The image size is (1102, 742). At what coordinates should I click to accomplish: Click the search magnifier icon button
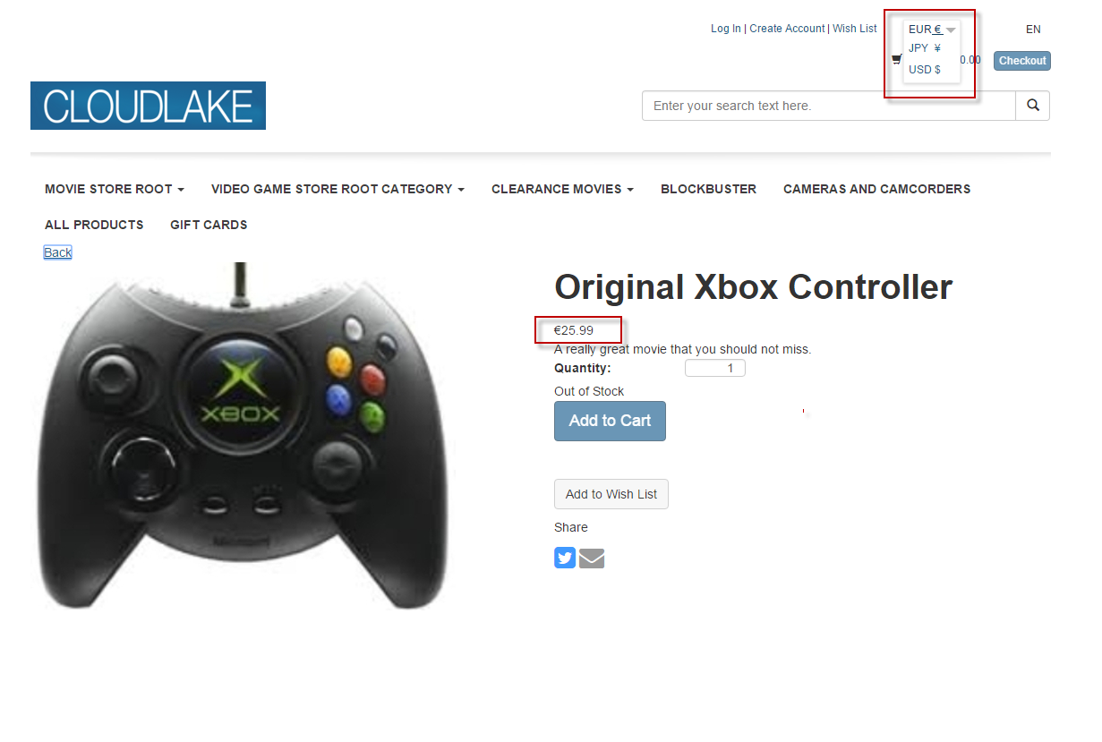point(1032,106)
